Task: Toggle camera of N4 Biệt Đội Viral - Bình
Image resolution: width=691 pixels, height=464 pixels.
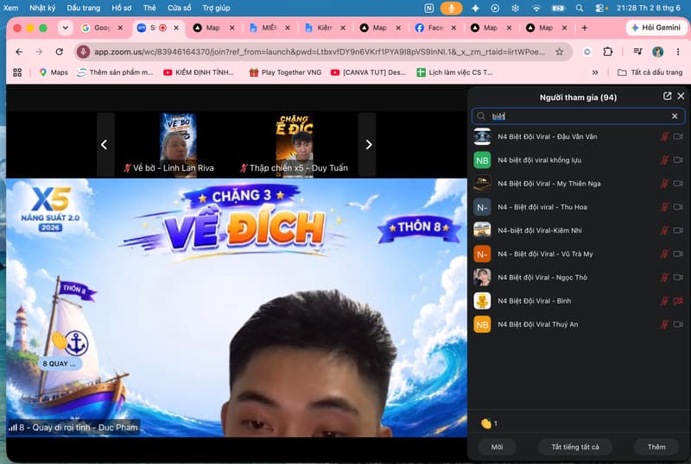Action: 678,301
